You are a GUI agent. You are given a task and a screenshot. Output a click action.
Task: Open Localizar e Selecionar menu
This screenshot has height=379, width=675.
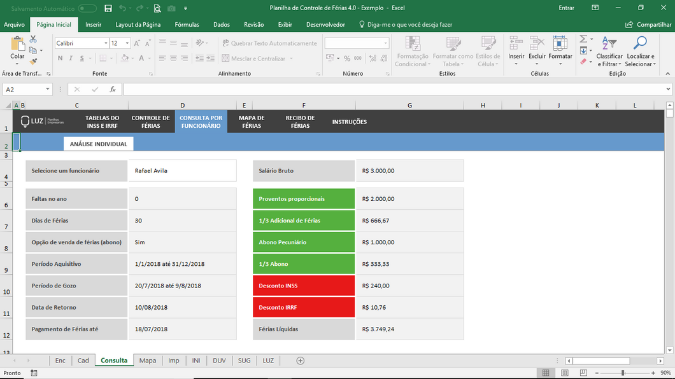click(641, 52)
